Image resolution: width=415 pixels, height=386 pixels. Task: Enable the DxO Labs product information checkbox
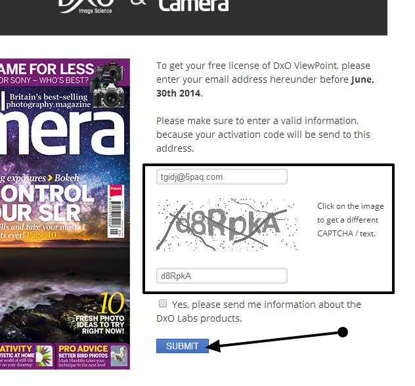click(x=162, y=303)
